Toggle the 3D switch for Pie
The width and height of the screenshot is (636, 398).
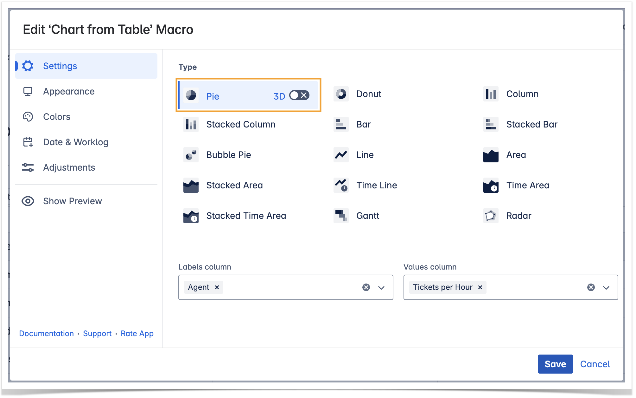click(x=299, y=95)
